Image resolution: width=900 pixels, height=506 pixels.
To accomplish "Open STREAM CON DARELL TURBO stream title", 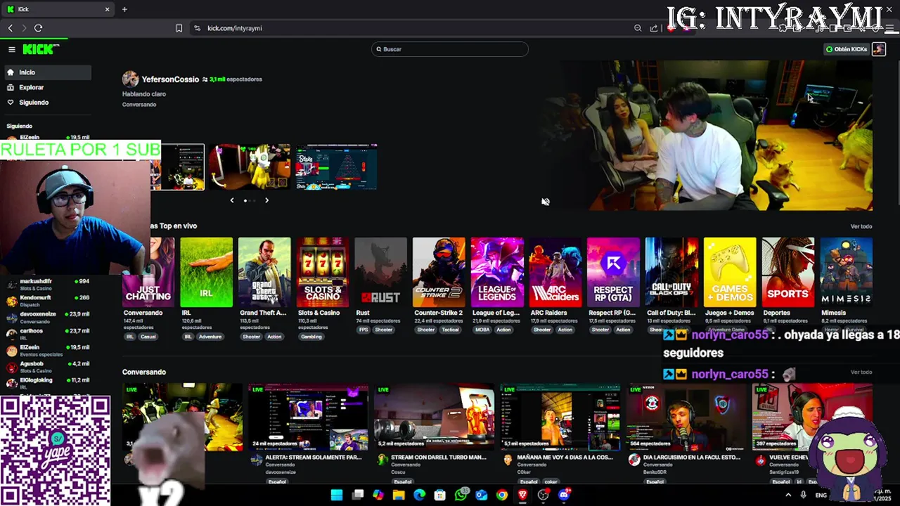I will point(439,458).
